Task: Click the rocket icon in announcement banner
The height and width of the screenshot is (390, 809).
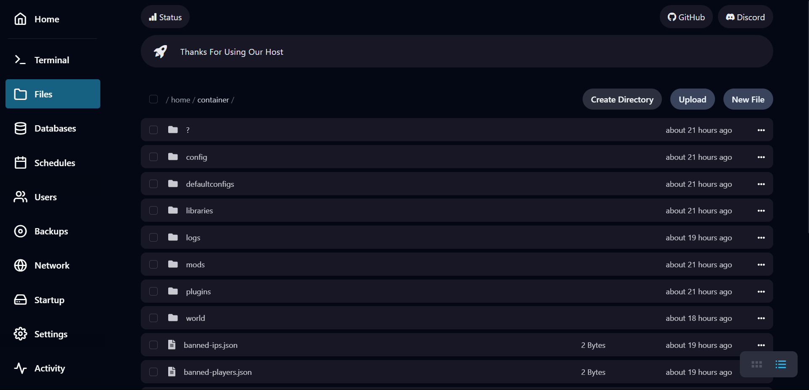Action: [x=160, y=51]
